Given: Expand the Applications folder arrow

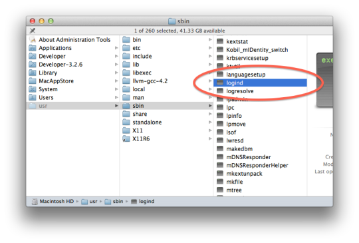Looking at the screenshot, I should pyautogui.click(x=116, y=48).
